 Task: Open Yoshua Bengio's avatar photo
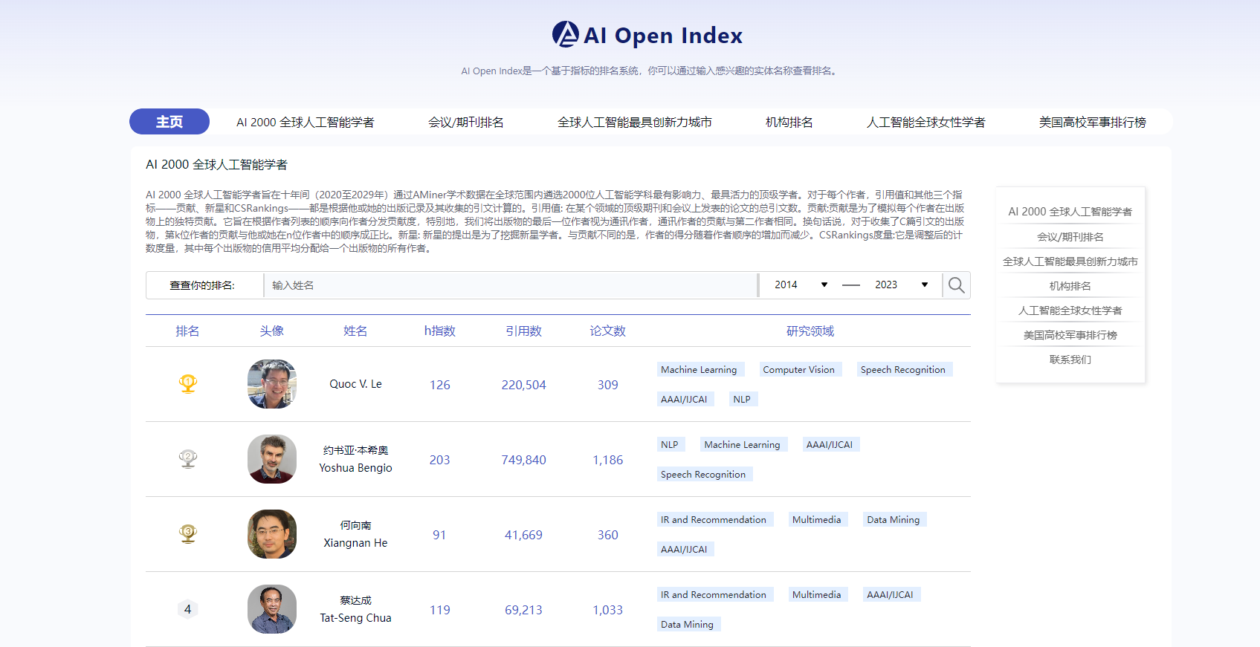pyautogui.click(x=272, y=459)
